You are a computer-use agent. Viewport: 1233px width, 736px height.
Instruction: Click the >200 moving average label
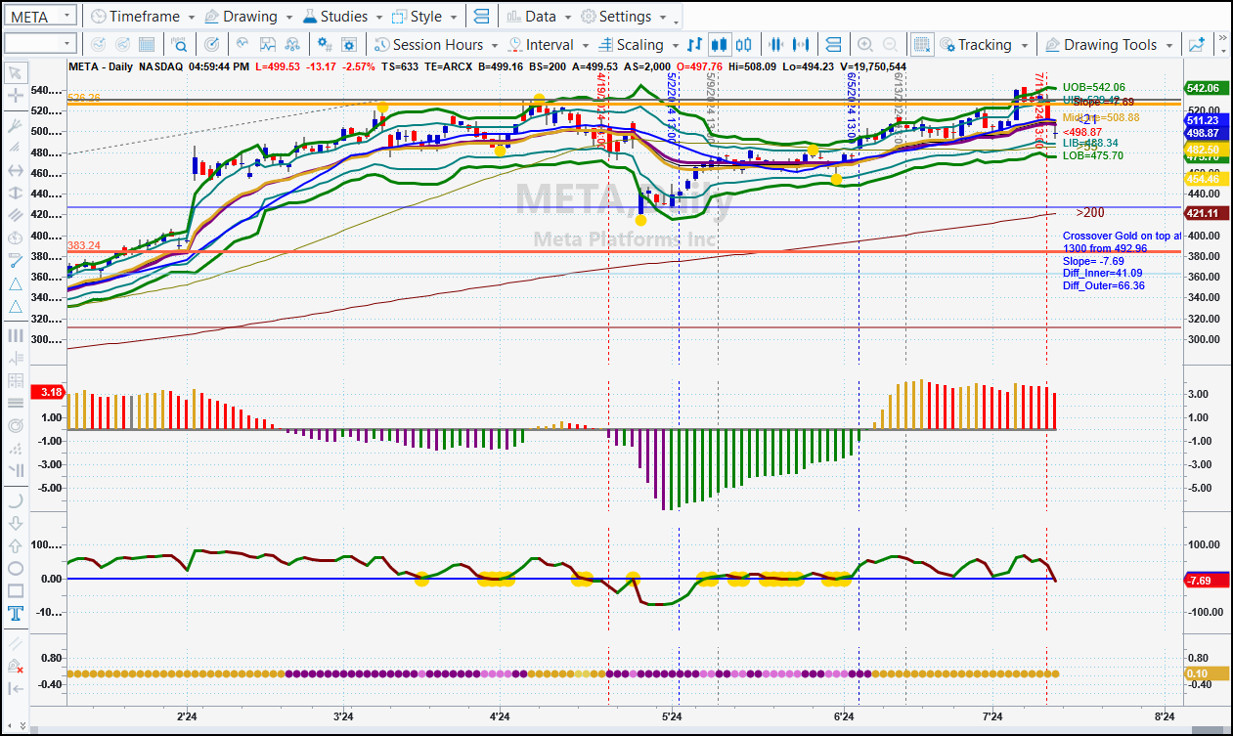pyautogui.click(x=1090, y=212)
